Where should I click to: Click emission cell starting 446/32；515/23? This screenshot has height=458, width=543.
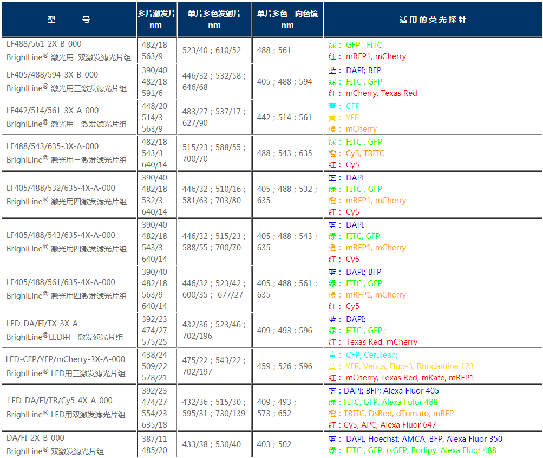pyautogui.click(x=214, y=242)
